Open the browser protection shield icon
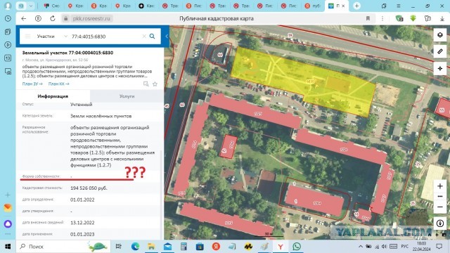This screenshot has height=253, width=450. (399, 18)
